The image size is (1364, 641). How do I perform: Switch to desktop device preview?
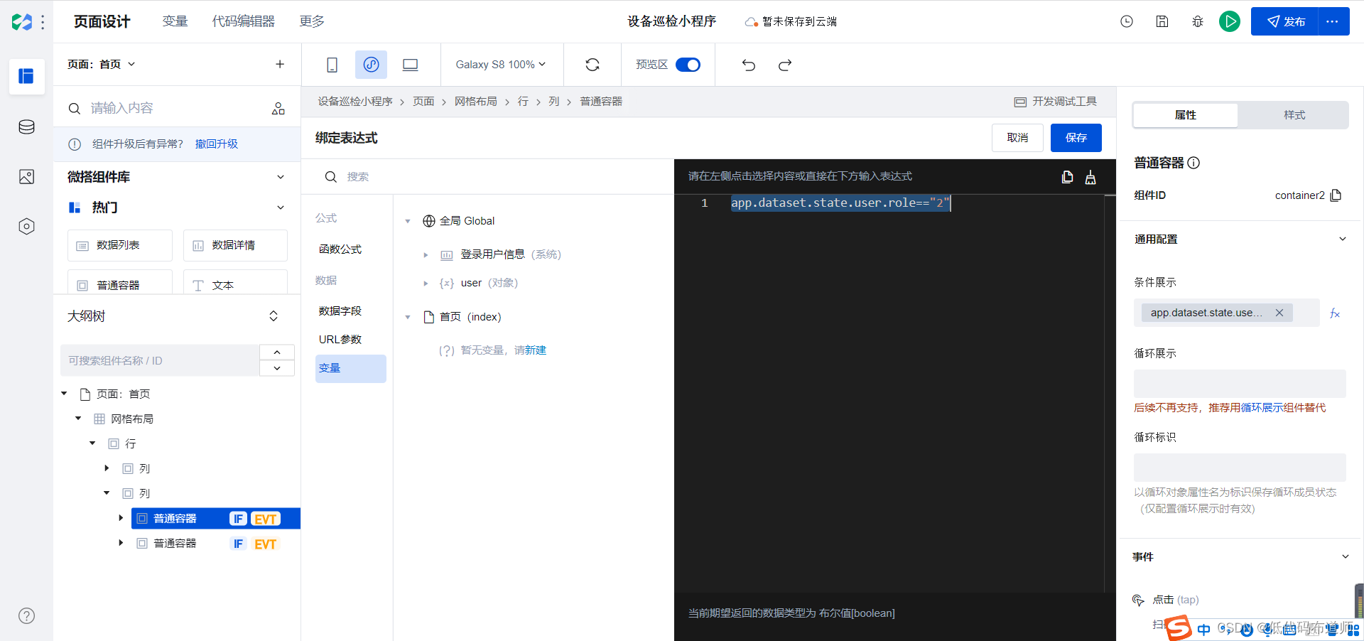[x=411, y=65]
